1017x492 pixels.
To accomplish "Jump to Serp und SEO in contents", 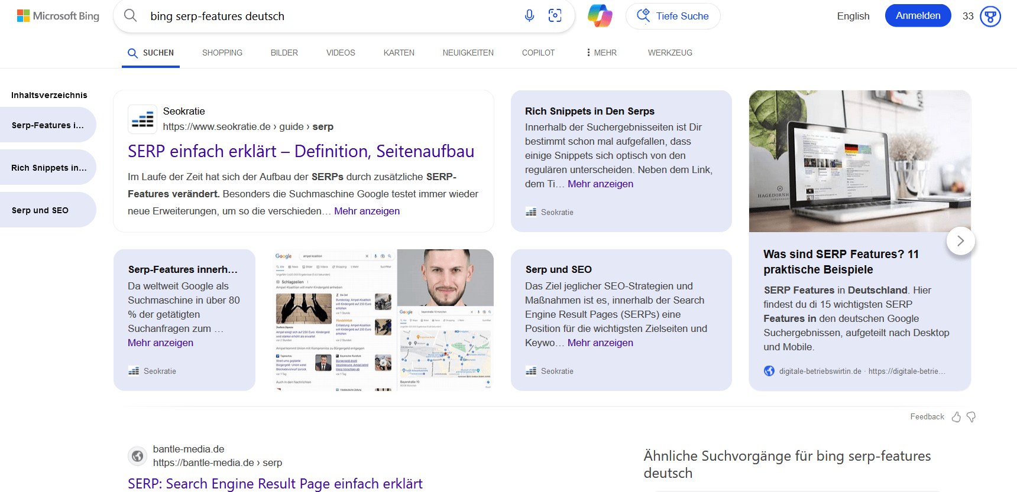I will pyautogui.click(x=48, y=210).
